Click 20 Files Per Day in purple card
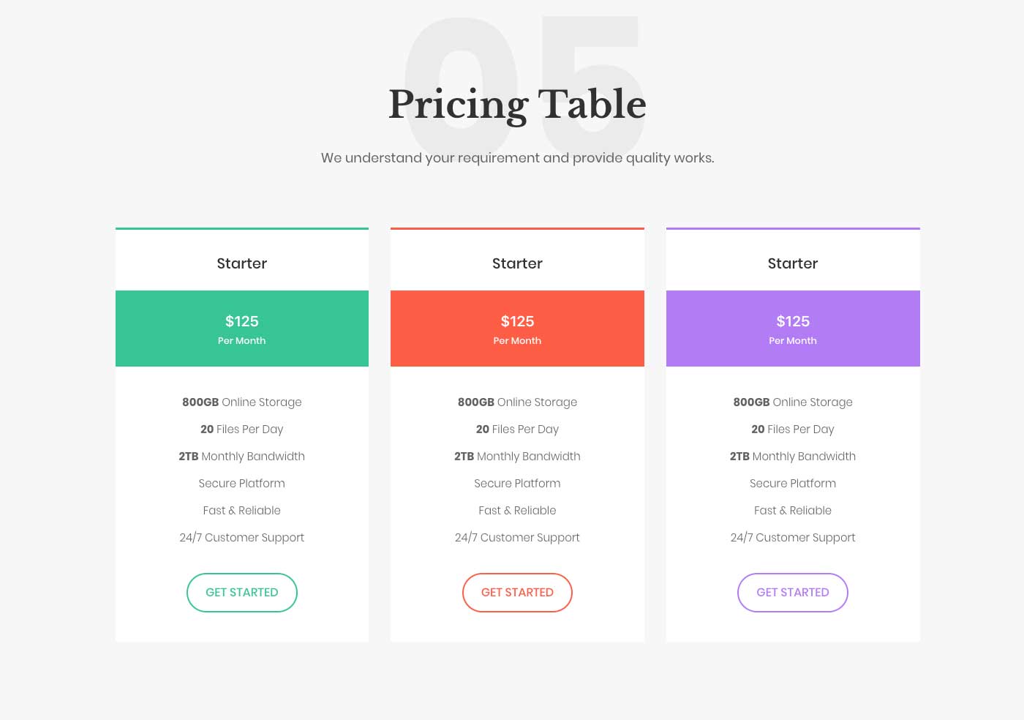 click(x=793, y=430)
